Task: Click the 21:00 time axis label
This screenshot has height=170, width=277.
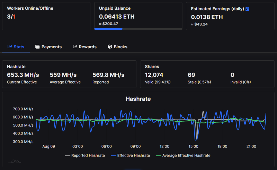Action: pos(251,147)
